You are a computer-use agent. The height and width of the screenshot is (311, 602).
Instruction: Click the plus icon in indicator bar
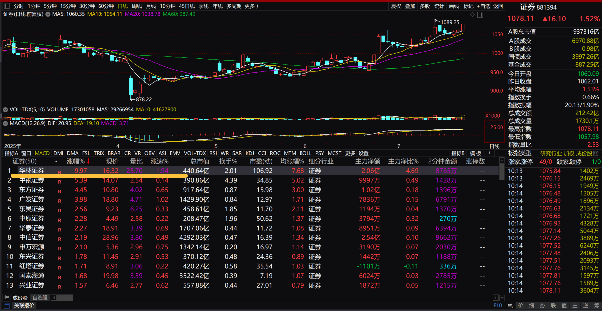coord(489,153)
